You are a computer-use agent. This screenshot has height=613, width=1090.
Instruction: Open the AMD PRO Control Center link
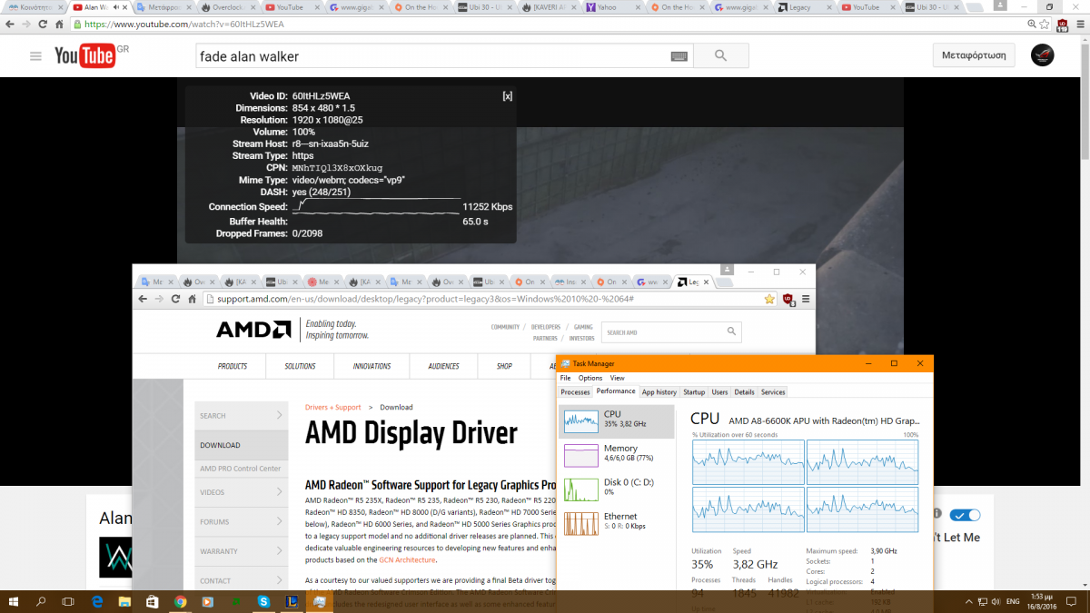click(x=241, y=469)
